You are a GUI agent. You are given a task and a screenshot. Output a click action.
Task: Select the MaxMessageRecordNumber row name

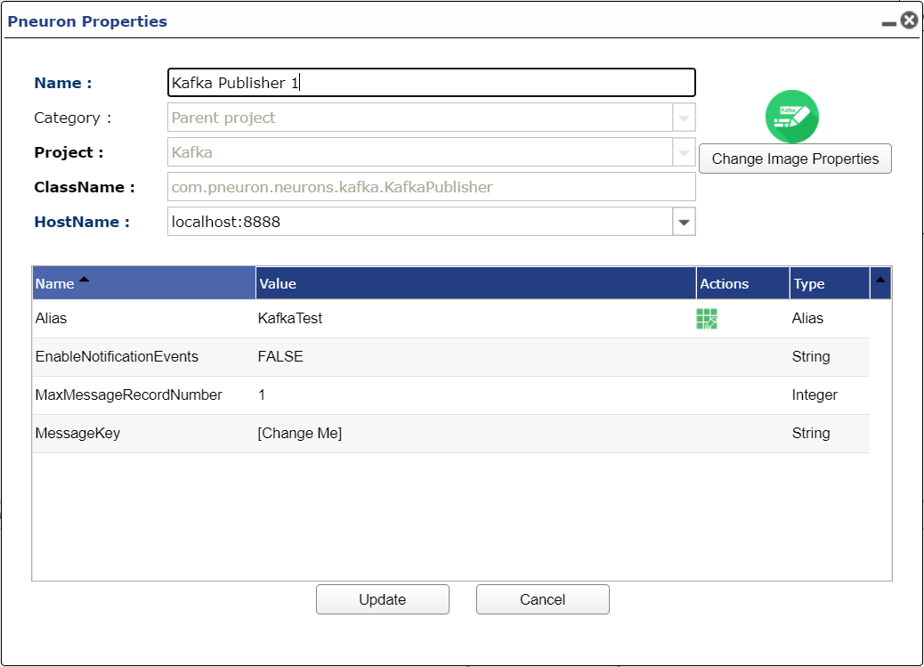click(x=128, y=395)
